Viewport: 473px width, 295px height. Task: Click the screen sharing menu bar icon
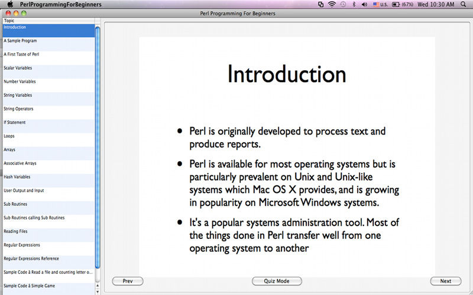pos(320,5)
